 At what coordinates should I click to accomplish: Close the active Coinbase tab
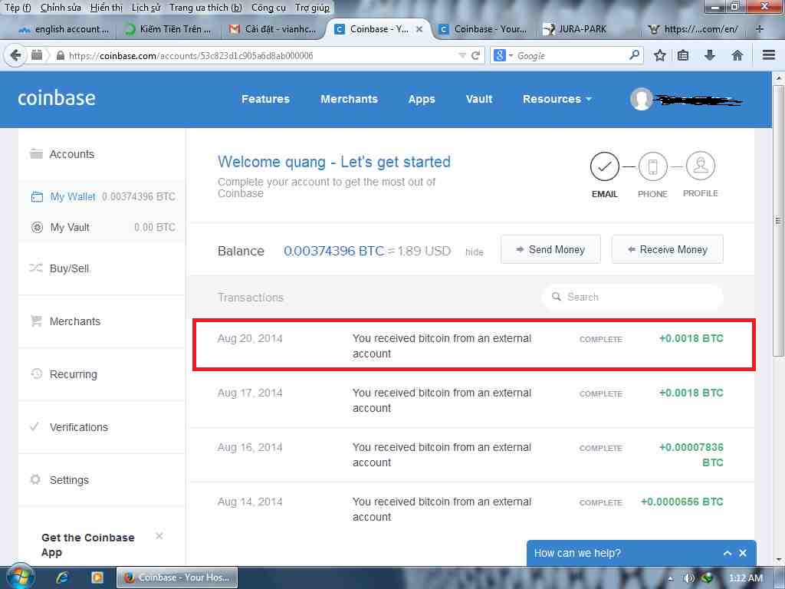[x=419, y=29]
